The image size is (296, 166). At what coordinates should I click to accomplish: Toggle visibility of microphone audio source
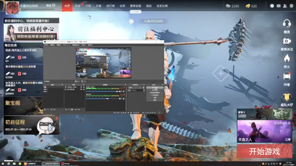[x=81, y=87]
